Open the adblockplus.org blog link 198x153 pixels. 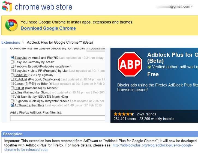click(x=98, y=147)
